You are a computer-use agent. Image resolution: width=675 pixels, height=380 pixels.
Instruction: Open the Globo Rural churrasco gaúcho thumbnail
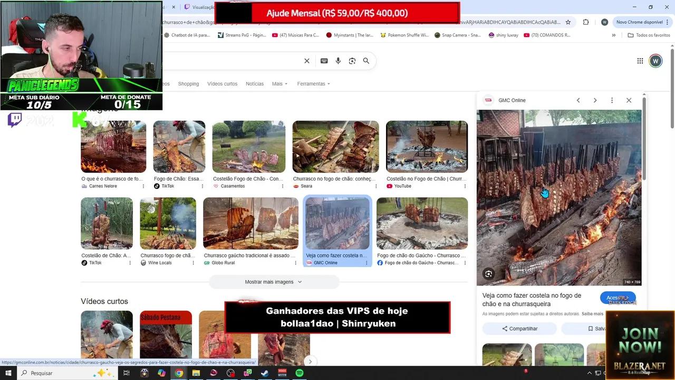tap(250, 223)
